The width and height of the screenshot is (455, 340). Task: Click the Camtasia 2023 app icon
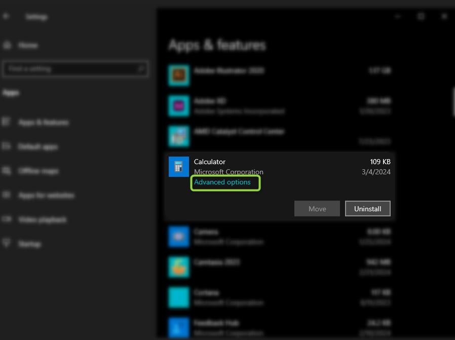point(178,267)
